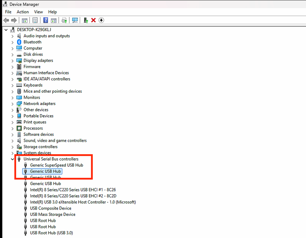306x238 pixels.
Task: Click the Firmware chip icon
Action: [19, 67]
